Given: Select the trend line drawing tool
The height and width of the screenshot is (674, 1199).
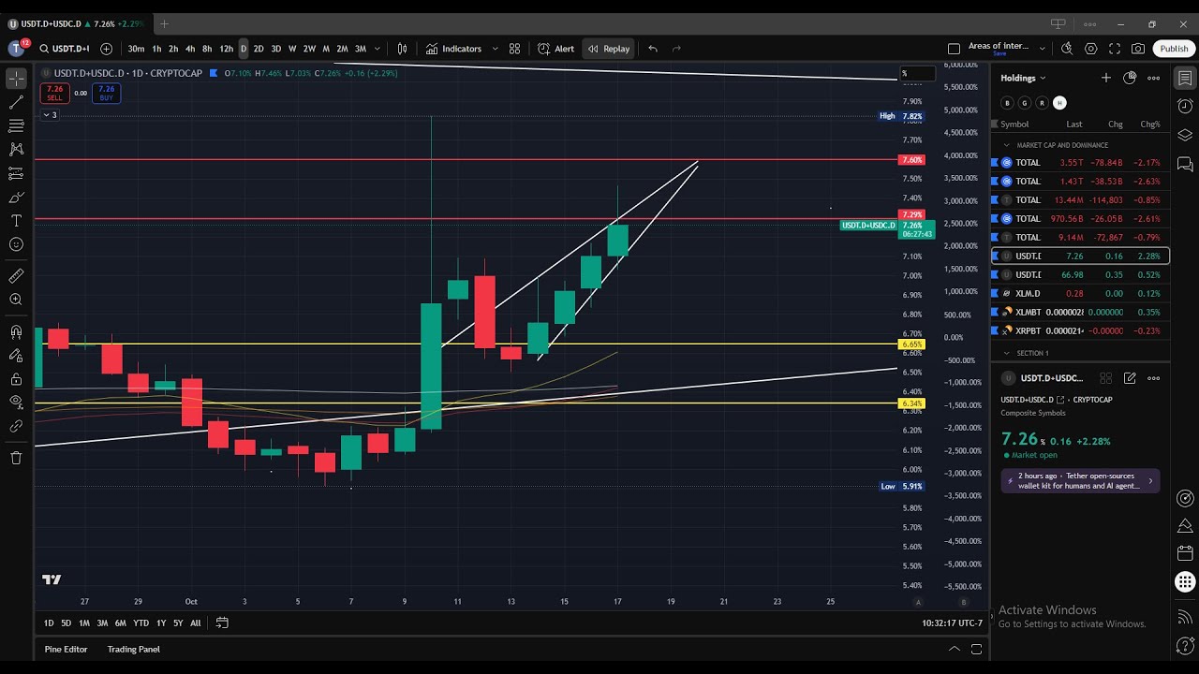Looking at the screenshot, I should [x=16, y=102].
